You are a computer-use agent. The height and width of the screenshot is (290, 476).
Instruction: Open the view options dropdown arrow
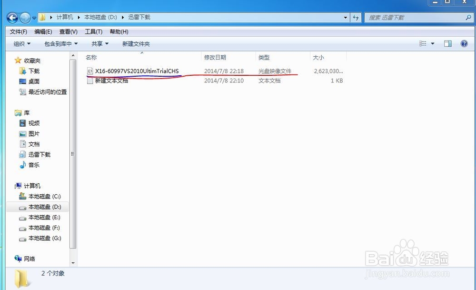433,44
